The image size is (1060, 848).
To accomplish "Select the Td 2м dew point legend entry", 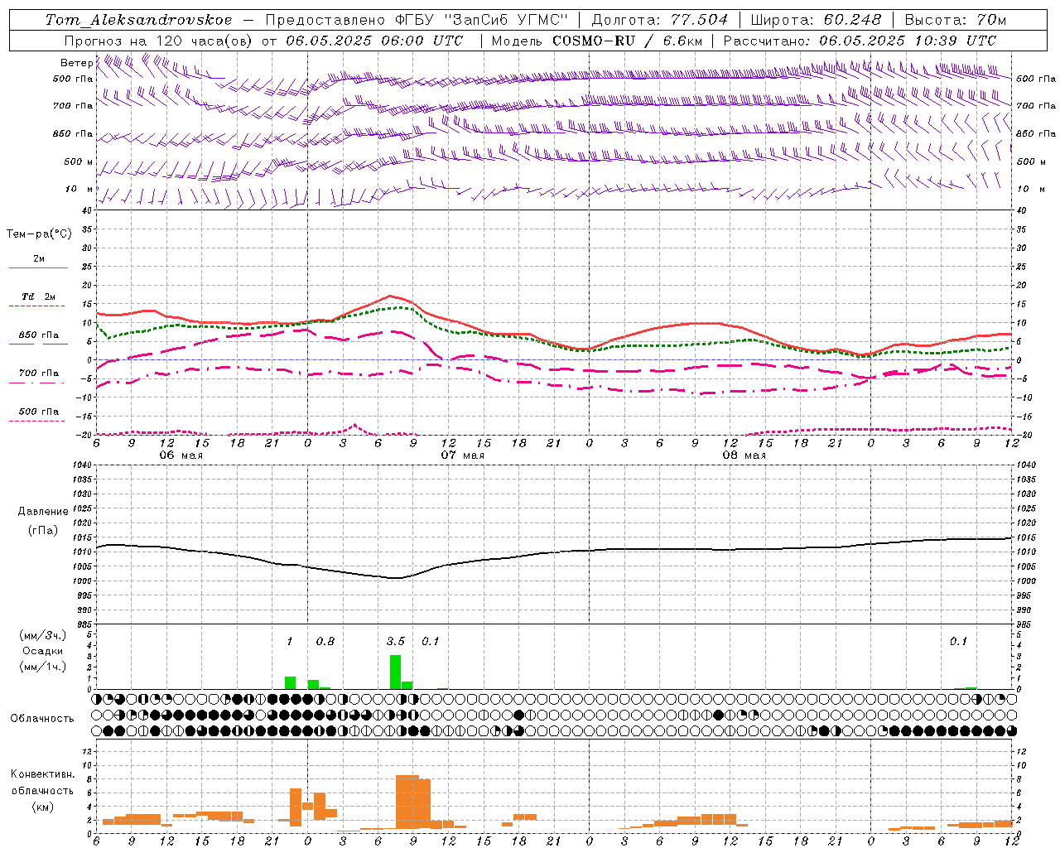I will pos(39,296).
